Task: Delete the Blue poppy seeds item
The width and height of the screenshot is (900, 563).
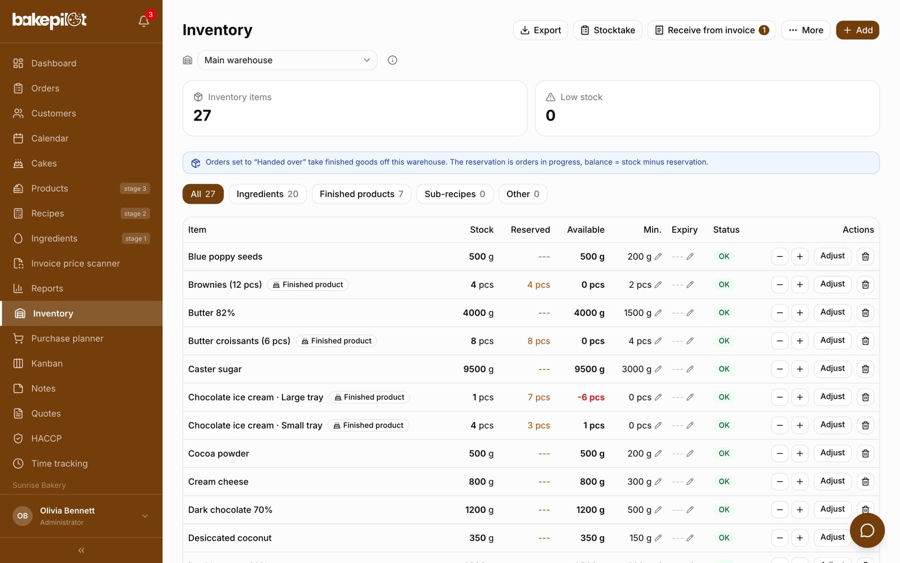Action: tap(865, 256)
